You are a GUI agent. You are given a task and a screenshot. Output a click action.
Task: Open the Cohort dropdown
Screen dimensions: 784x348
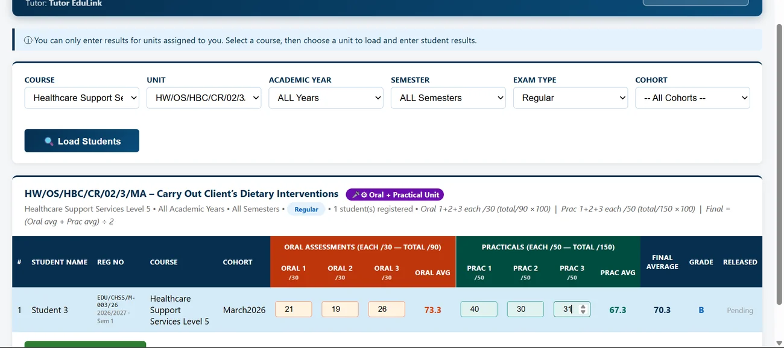[692, 98]
